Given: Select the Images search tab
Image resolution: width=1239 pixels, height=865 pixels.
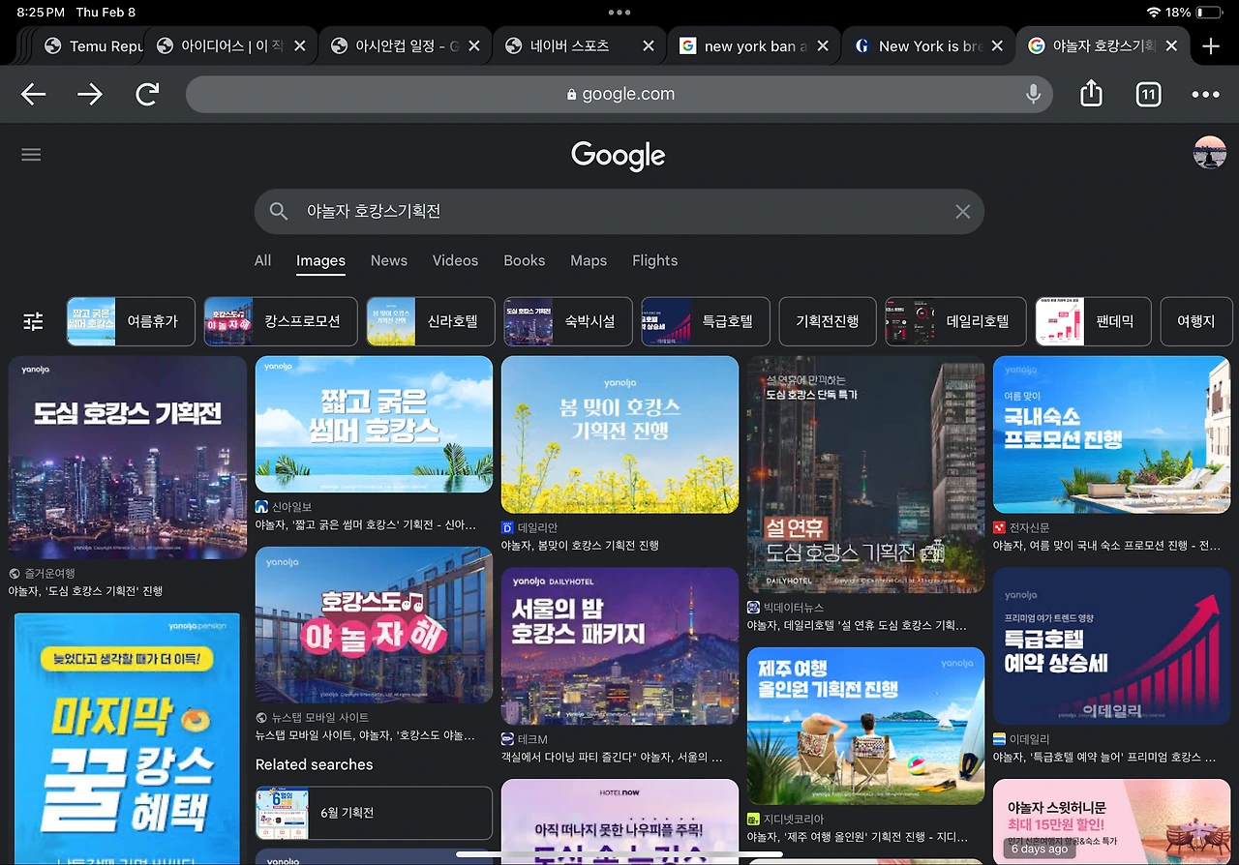Looking at the screenshot, I should [320, 260].
